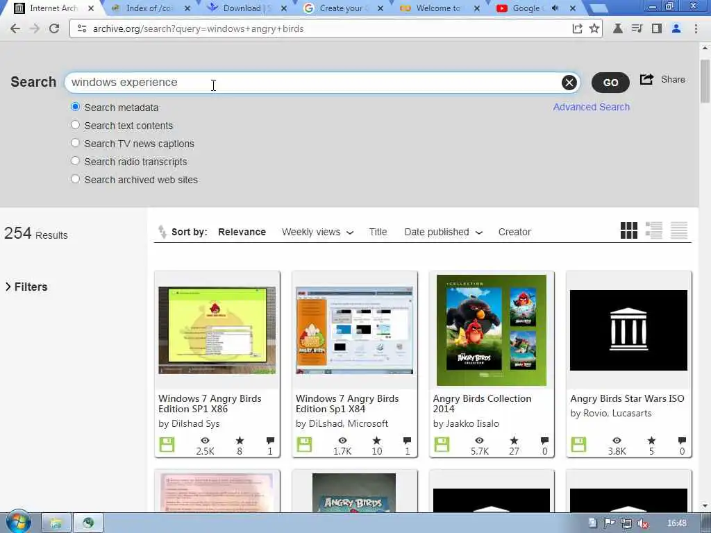711x533 pixels.
Task: Switch to grid tile view
Action: coord(629,230)
